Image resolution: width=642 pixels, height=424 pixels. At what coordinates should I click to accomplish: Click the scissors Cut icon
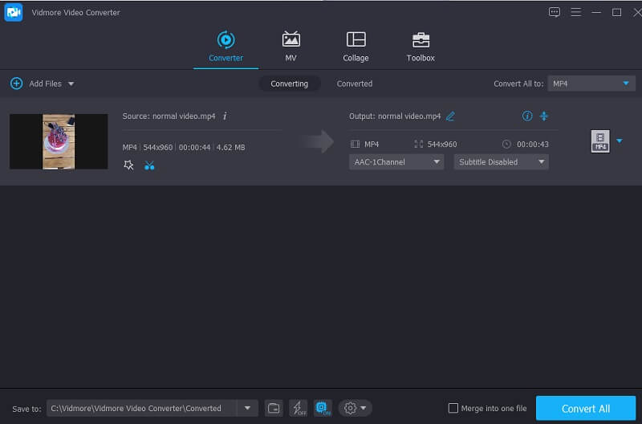[x=149, y=165]
